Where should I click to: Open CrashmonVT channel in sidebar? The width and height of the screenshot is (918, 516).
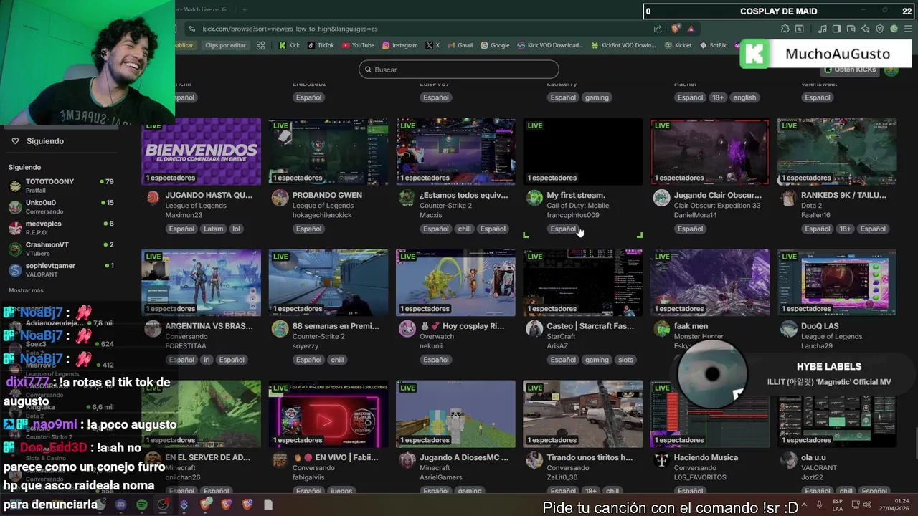(61, 249)
